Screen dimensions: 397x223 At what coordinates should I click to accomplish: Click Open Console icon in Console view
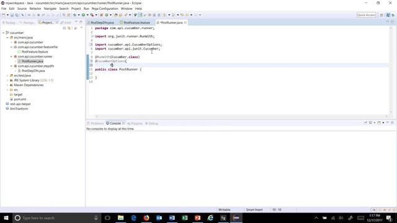379,123
